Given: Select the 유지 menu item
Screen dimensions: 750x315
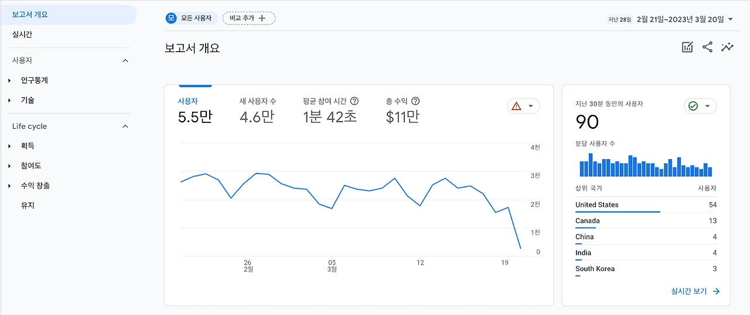Looking at the screenshot, I should 28,206.
